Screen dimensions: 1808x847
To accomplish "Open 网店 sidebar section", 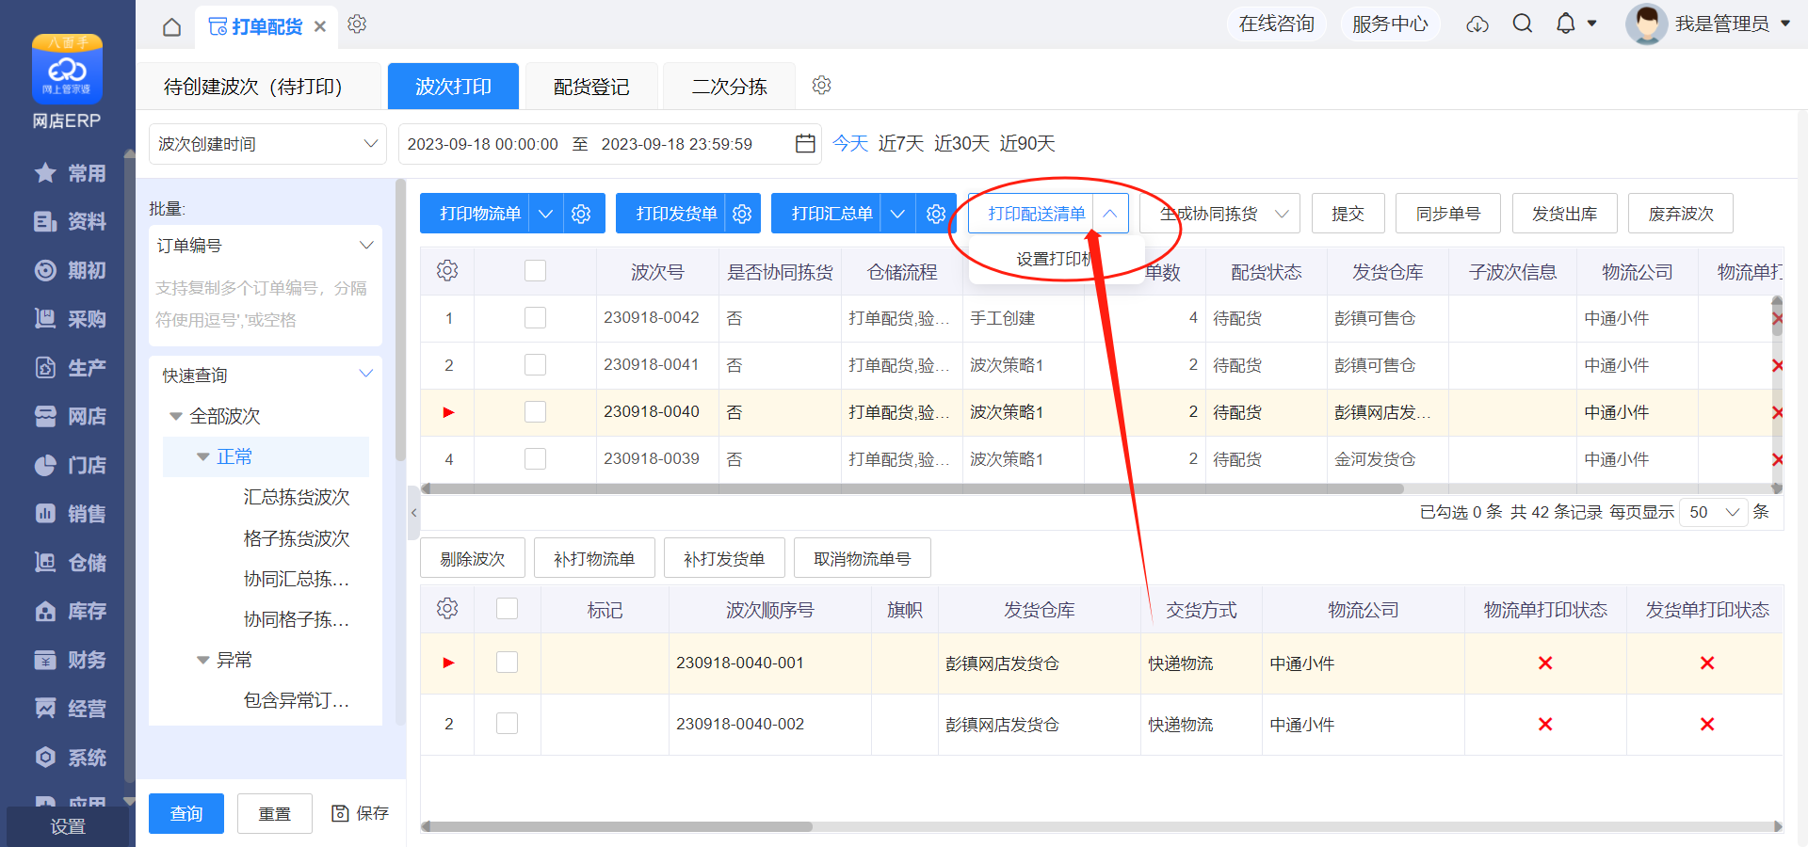I will point(70,417).
